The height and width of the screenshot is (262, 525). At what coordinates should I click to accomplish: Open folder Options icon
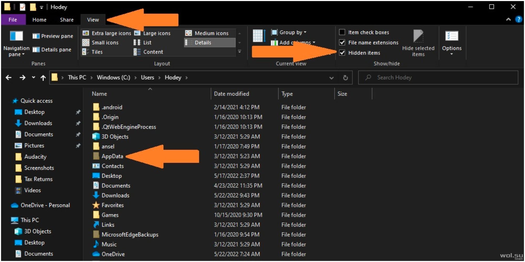tap(451, 36)
